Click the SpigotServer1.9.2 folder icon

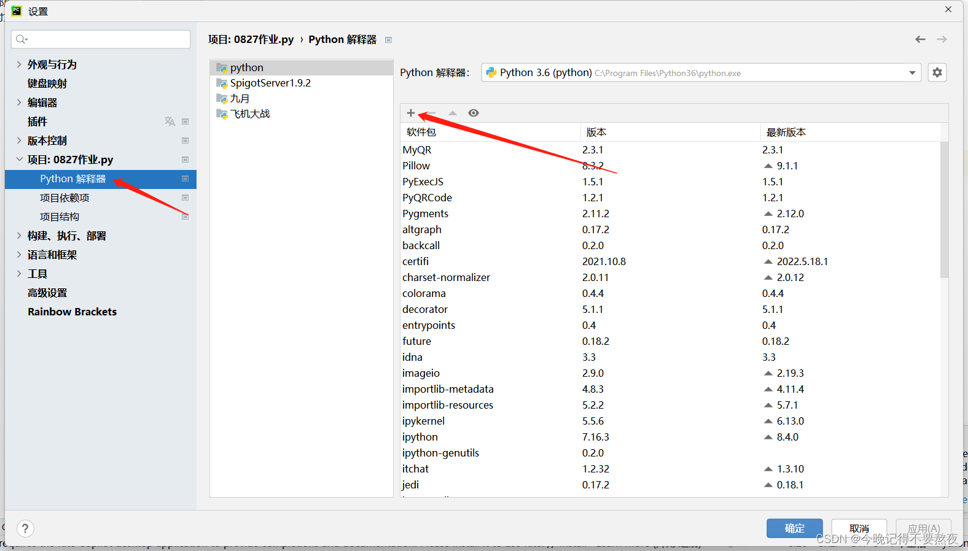pos(222,83)
